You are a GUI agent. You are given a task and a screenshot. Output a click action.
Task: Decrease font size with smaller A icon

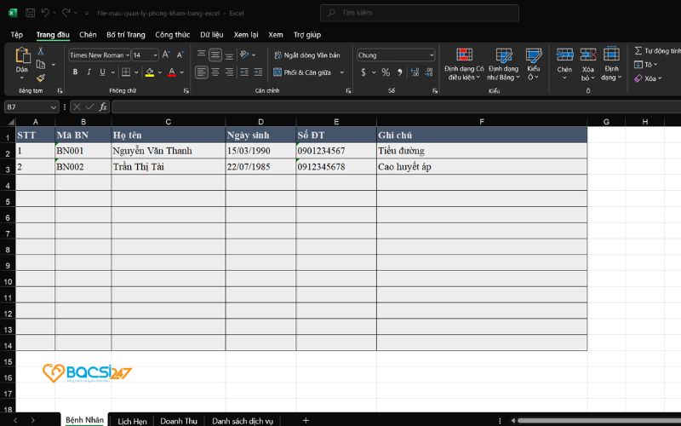(180, 55)
